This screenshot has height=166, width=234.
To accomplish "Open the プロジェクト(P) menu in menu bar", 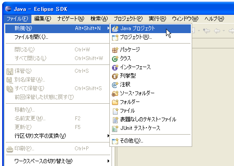I will click(128, 19).
